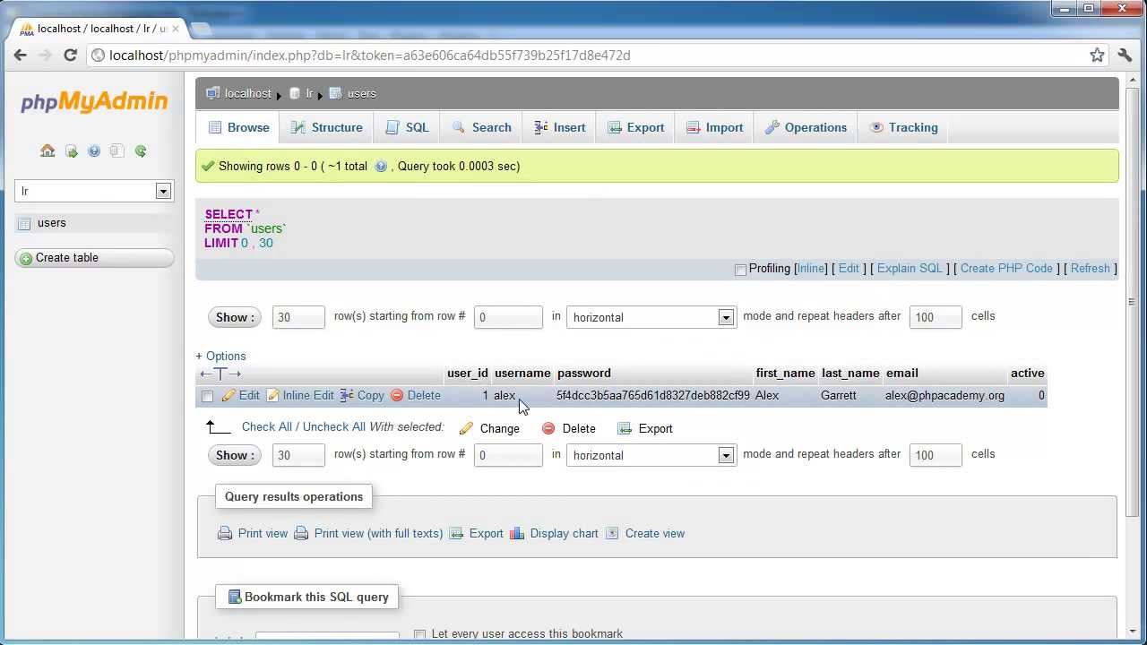
Task: Click Uncheck All link
Action: click(333, 426)
